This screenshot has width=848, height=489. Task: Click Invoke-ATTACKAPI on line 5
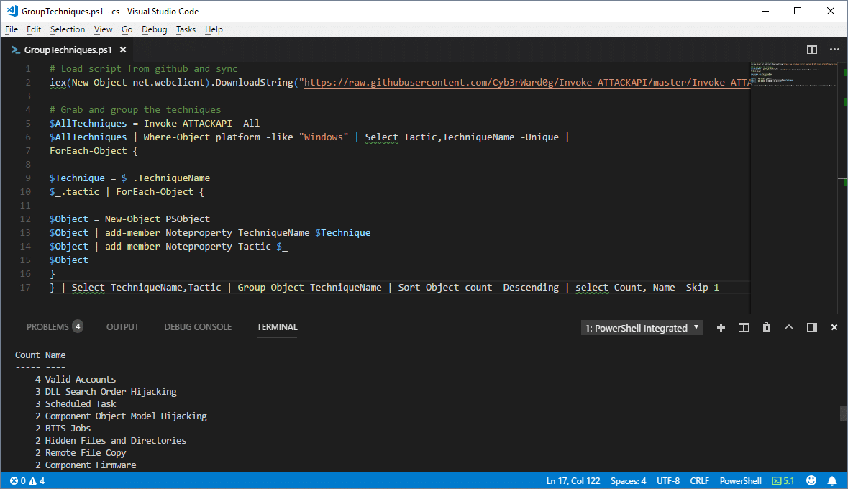188,124
